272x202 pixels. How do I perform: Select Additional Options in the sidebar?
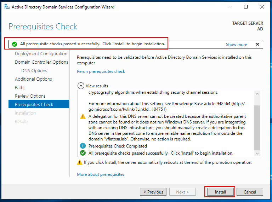click(33, 79)
